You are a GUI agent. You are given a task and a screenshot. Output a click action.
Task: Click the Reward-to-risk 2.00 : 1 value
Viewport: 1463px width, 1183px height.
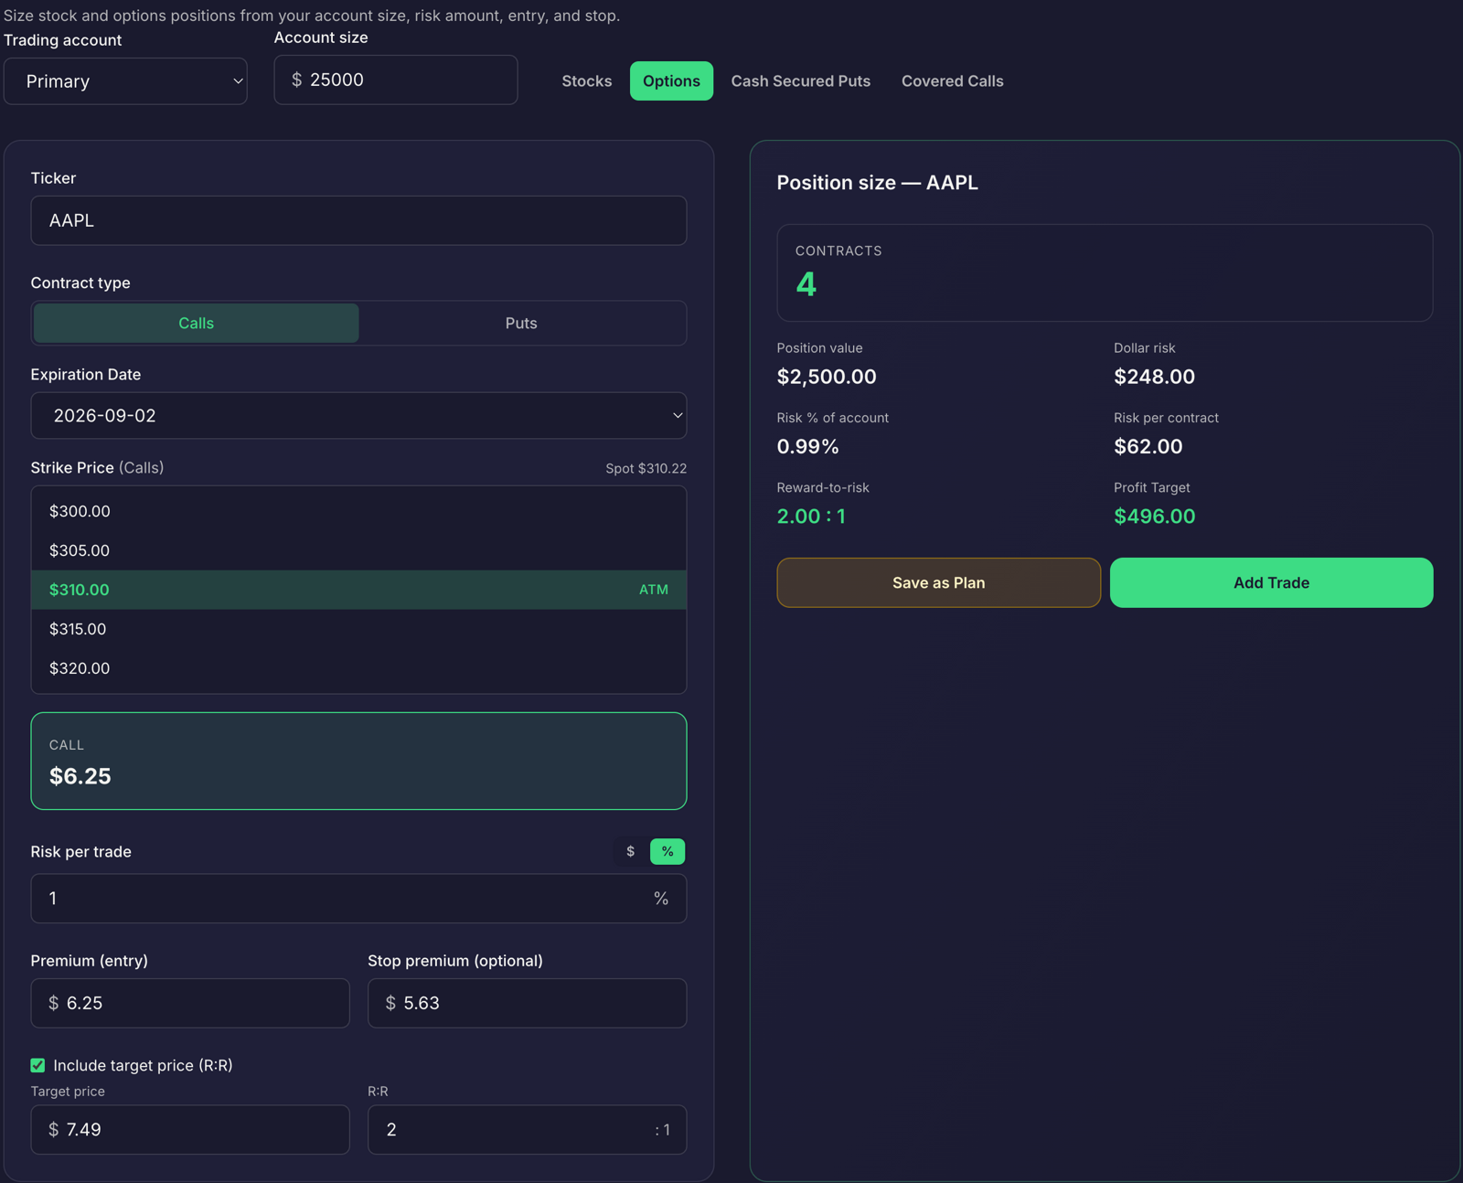tap(811, 517)
